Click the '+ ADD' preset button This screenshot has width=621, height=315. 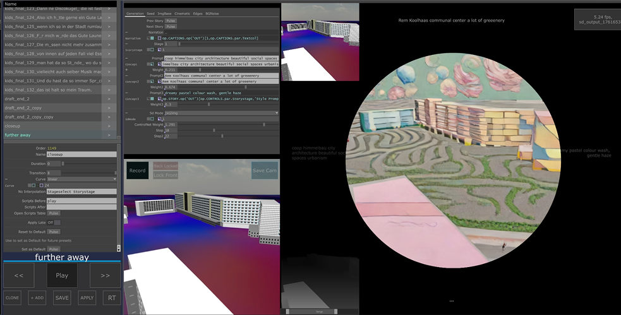coord(37,297)
